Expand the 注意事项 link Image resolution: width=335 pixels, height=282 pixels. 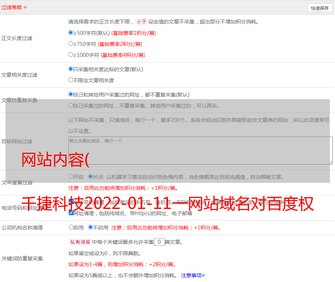[x=192, y=275]
